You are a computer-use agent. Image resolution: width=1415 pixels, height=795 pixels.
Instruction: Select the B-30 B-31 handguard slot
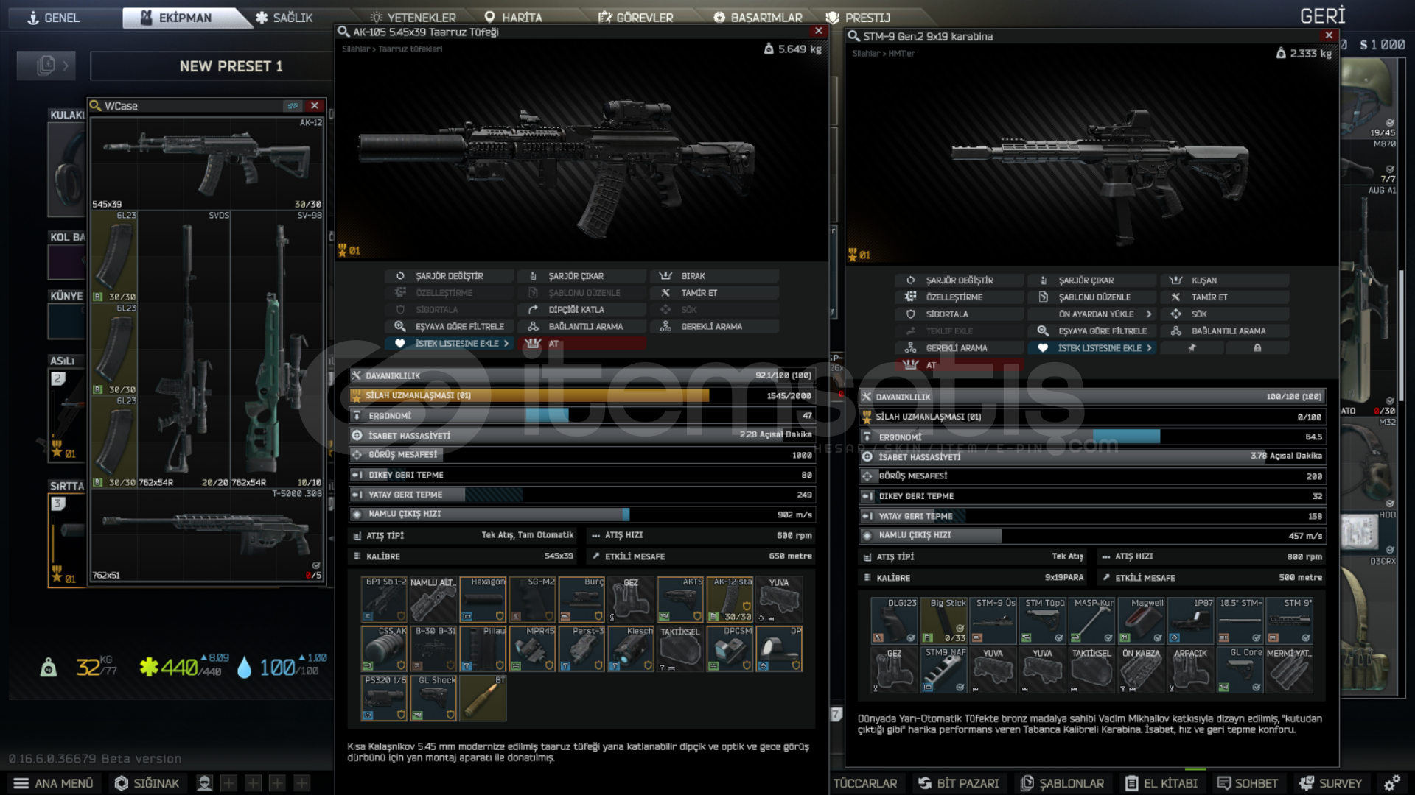434,649
